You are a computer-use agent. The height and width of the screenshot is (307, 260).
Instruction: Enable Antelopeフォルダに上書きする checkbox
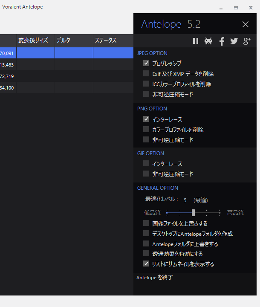point(146,243)
